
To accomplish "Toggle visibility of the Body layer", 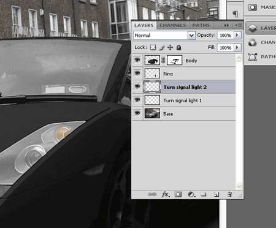I will pyautogui.click(x=137, y=60).
